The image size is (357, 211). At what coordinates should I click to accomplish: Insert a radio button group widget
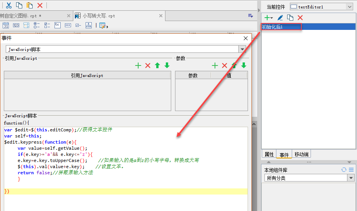click(36, 25)
